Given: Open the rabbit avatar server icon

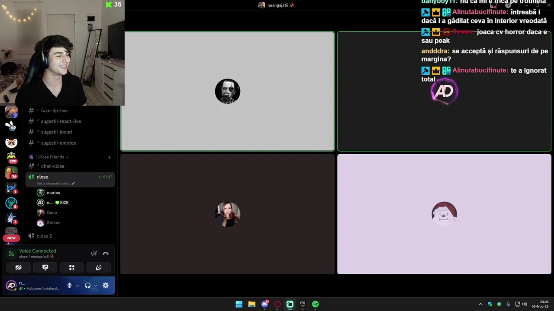Looking at the screenshot, I should 11,127.
